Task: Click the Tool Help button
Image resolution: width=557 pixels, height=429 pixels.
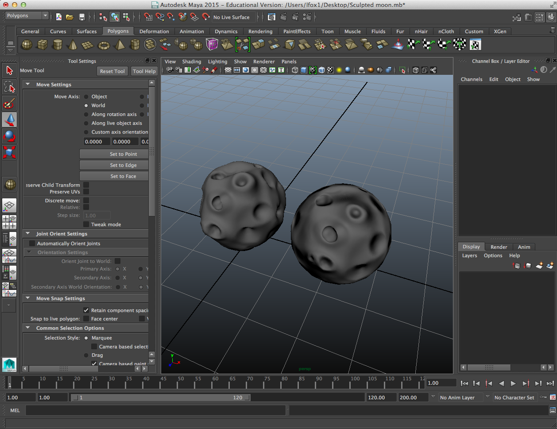Action: pos(144,71)
